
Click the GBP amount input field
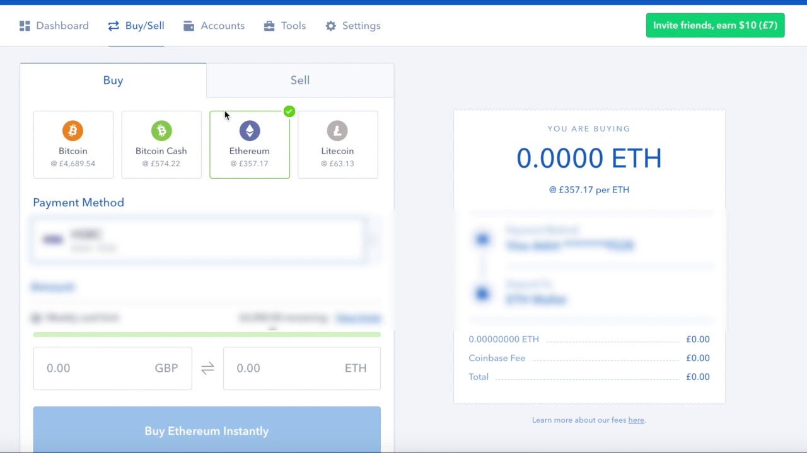98,369
